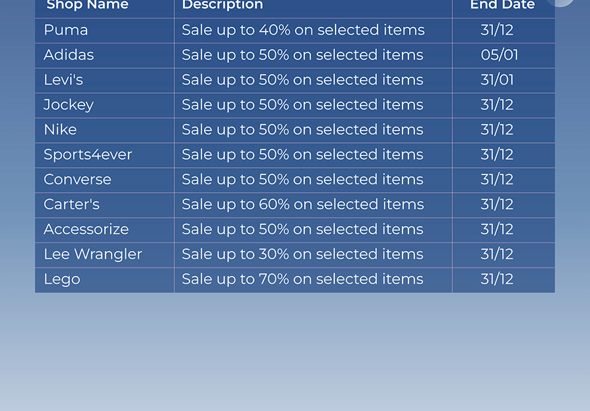The width and height of the screenshot is (590, 411).
Task: Click the End Date column header
Action: tap(502, 5)
